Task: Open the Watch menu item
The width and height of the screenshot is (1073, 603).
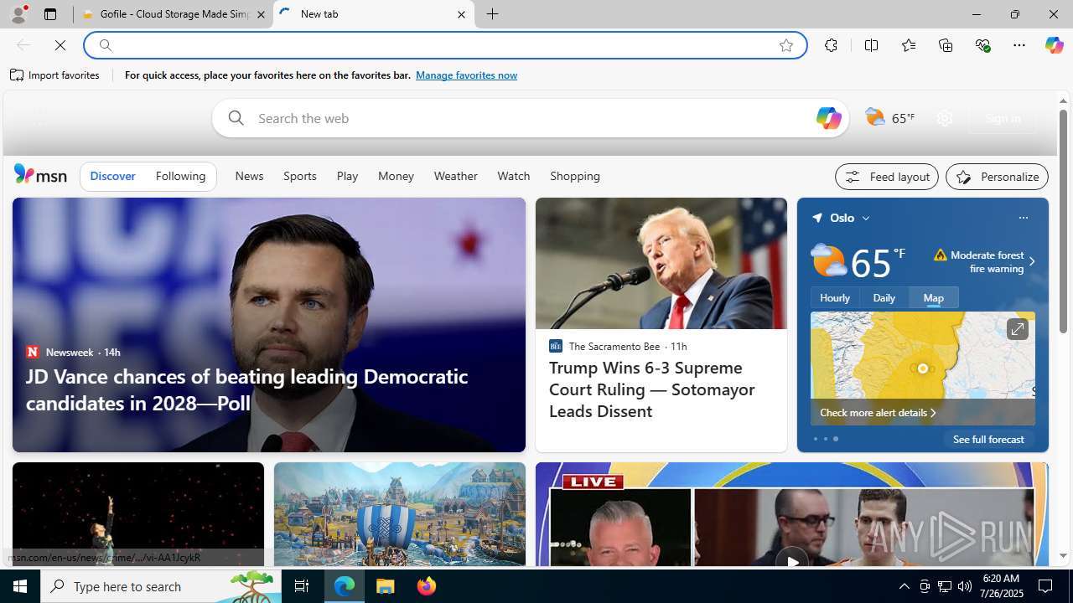Action: pos(514,177)
